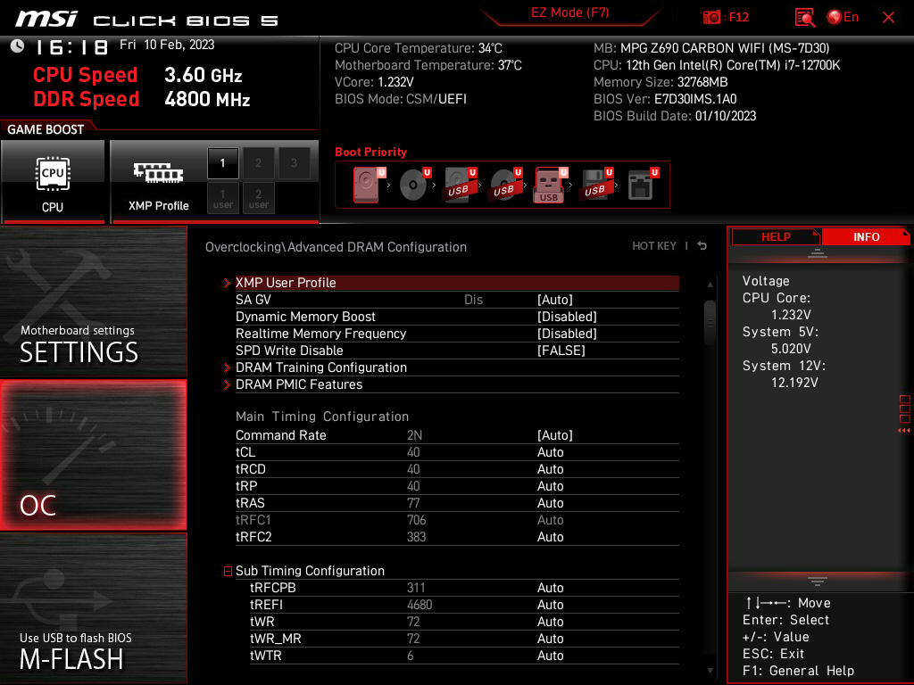This screenshot has width=914, height=685.
Task: Click the scroll up arrow of settings list
Action: (x=710, y=285)
